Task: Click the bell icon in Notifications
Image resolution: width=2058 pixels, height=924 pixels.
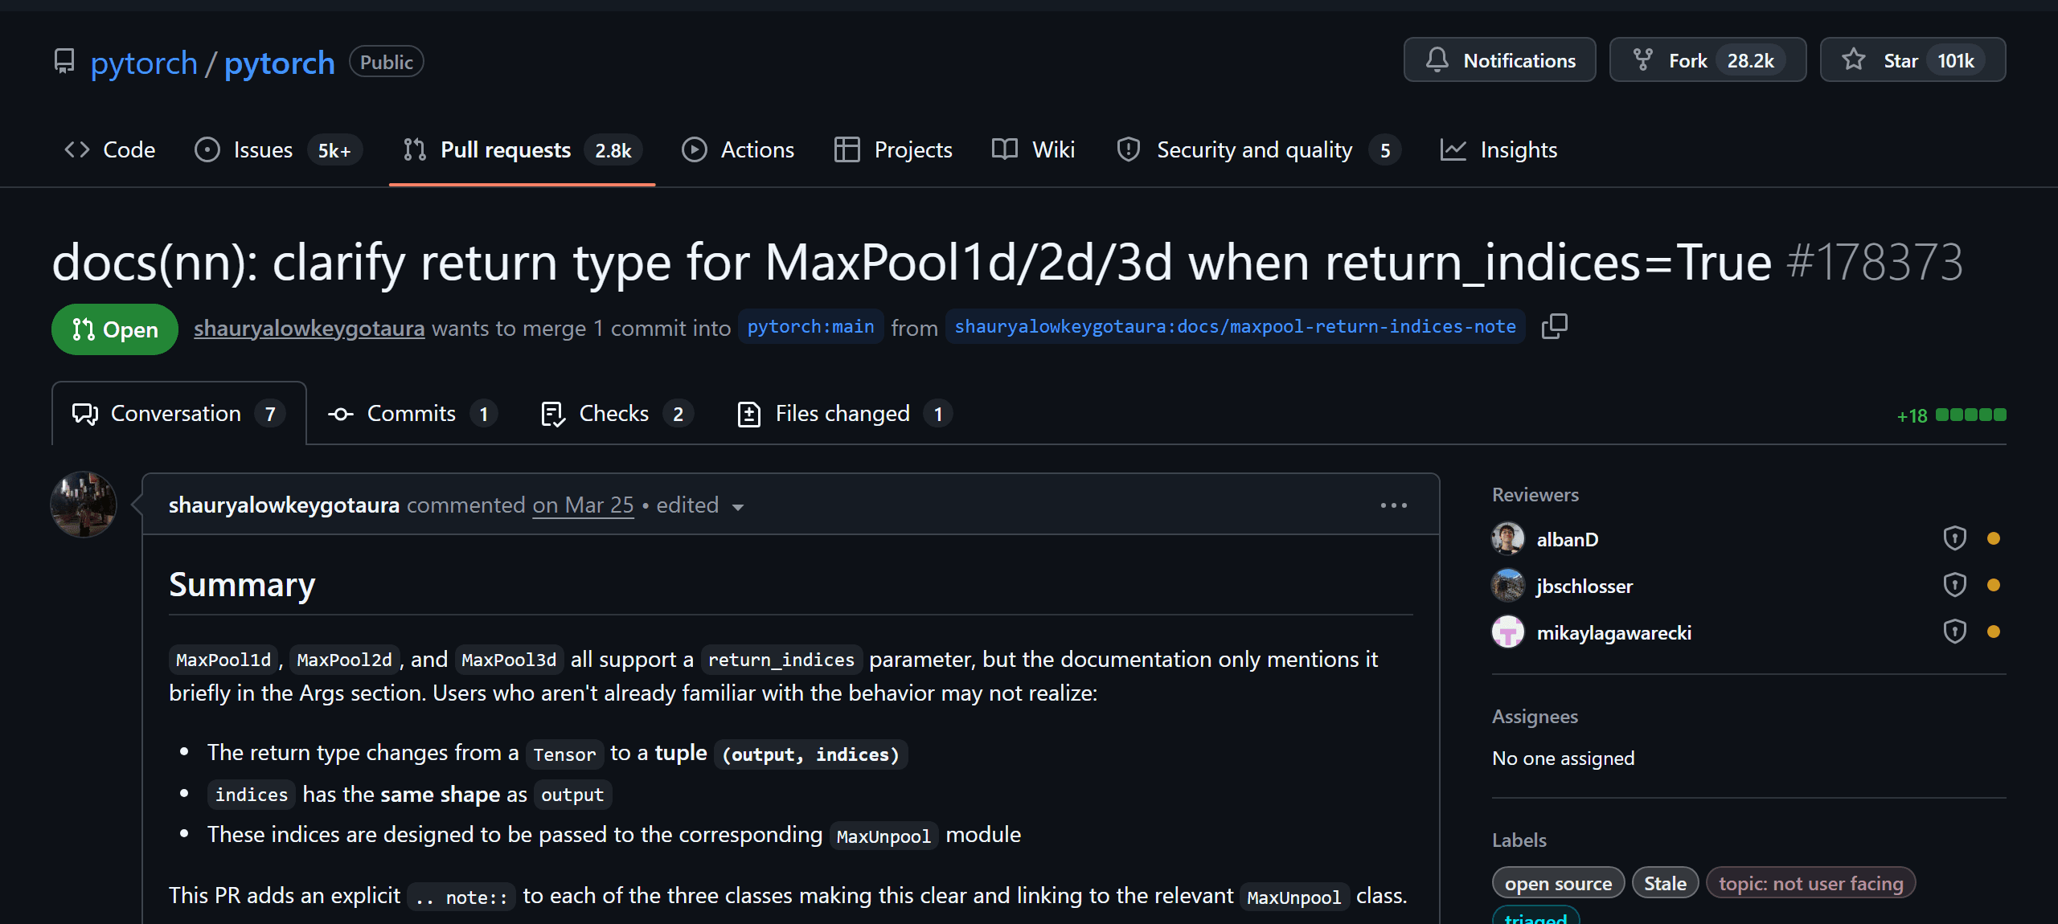Action: (1437, 60)
